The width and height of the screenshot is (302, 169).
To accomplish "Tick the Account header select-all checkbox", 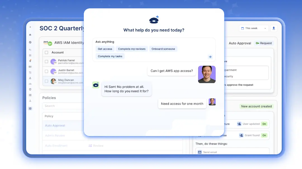I will (46, 52).
